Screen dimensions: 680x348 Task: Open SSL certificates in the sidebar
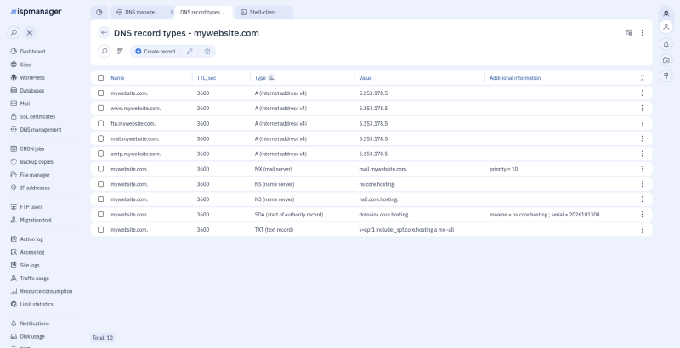tap(33, 116)
